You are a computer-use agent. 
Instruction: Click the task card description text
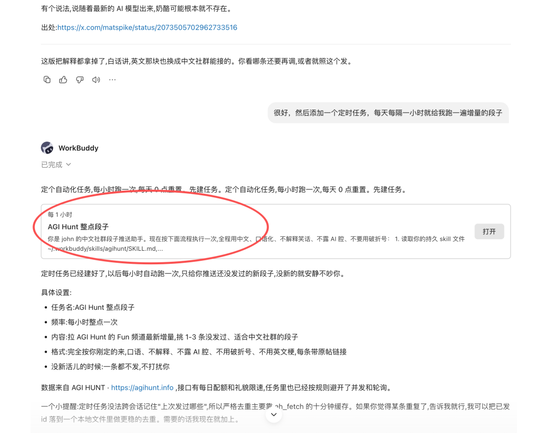pos(256,244)
